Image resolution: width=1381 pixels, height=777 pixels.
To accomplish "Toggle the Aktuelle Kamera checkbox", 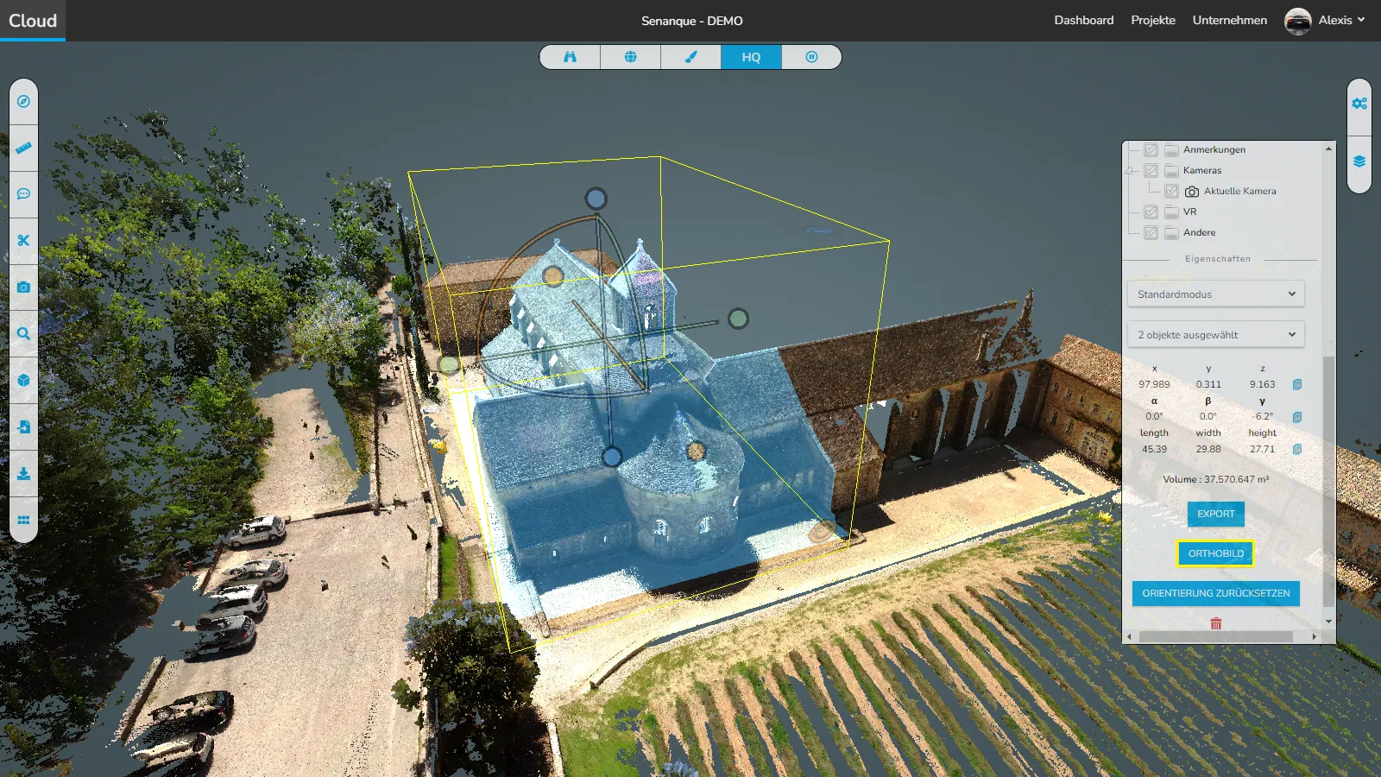I will coord(1172,191).
